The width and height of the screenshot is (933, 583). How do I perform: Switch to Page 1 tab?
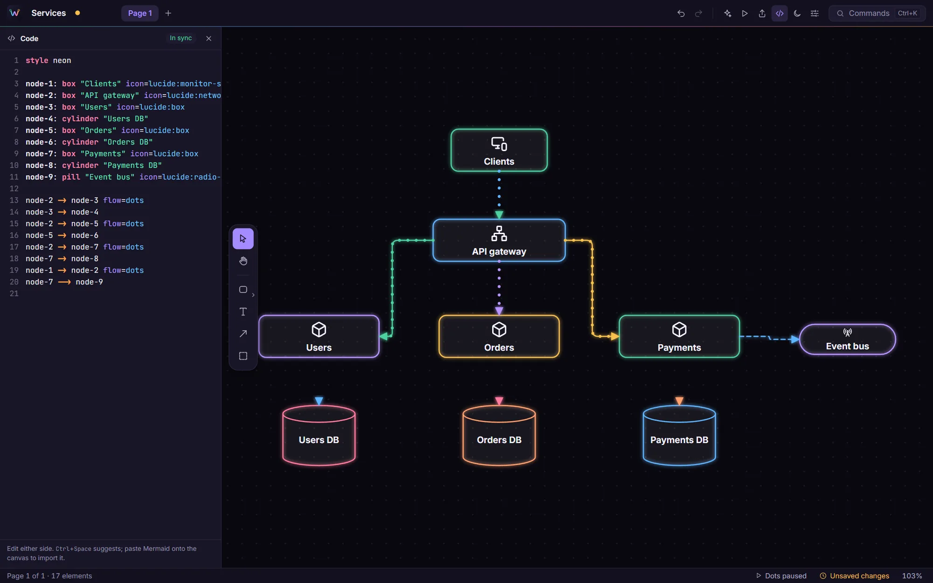point(140,14)
